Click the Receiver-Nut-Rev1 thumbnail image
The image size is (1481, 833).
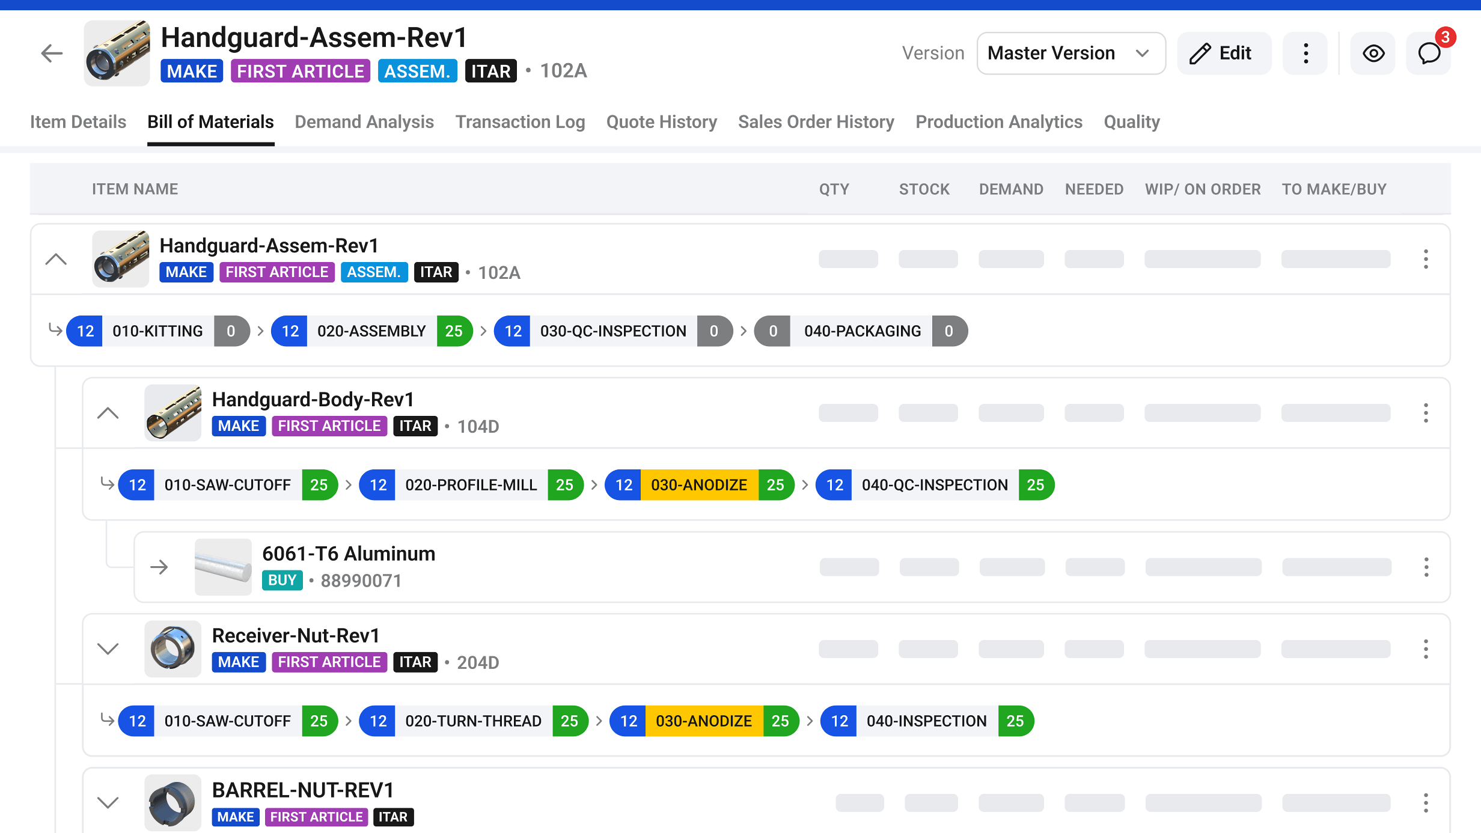pos(173,649)
